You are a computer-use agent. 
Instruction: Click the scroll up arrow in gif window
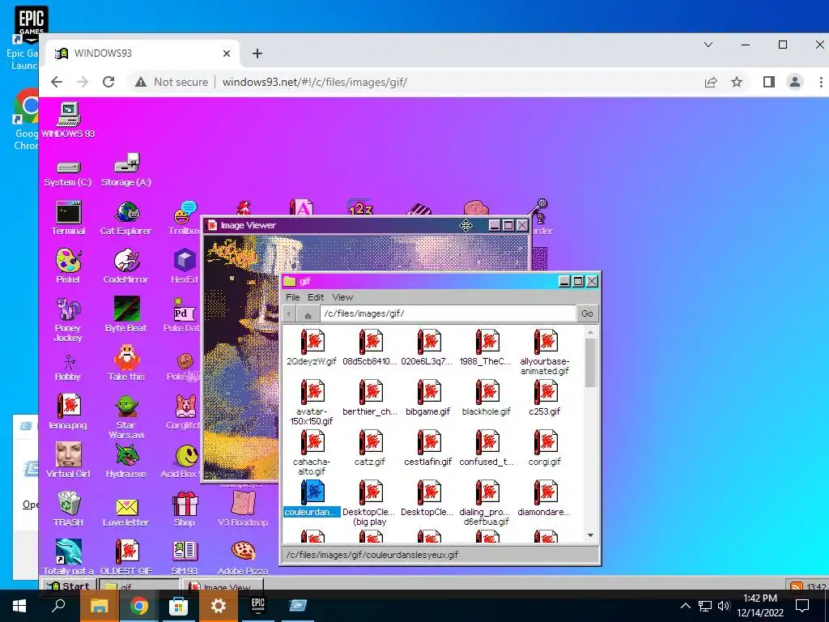click(590, 332)
